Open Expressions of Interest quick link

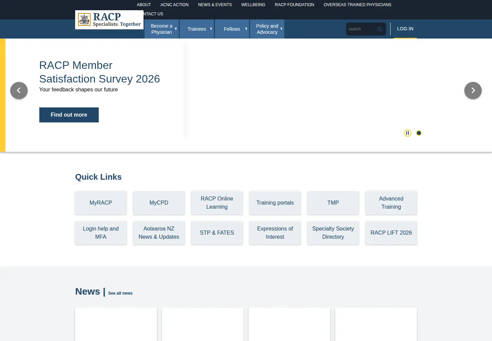(275, 233)
